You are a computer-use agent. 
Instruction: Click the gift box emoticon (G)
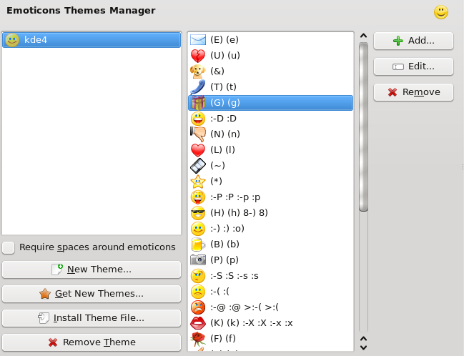pyautogui.click(x=198, y=103)
